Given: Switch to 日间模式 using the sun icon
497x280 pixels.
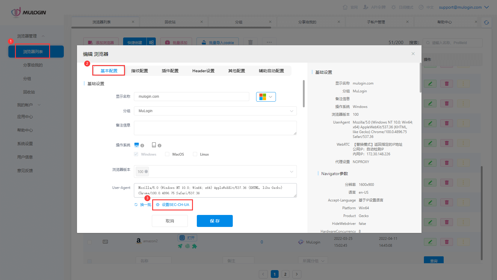Looking at the screenshot, I should [x=393, y=7].
